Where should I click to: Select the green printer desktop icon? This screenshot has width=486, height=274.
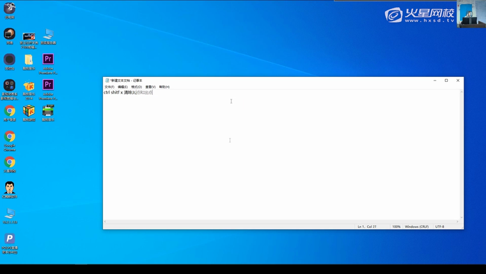tap(48, 111)
